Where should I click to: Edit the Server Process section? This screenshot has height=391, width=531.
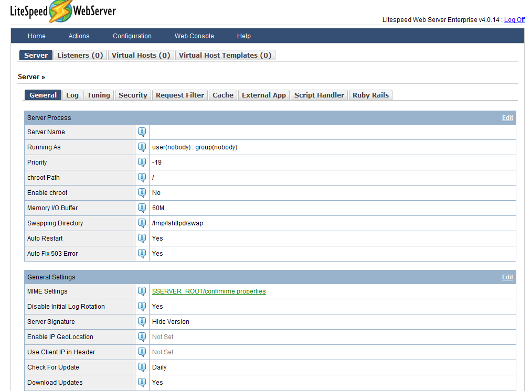[507, 118]
